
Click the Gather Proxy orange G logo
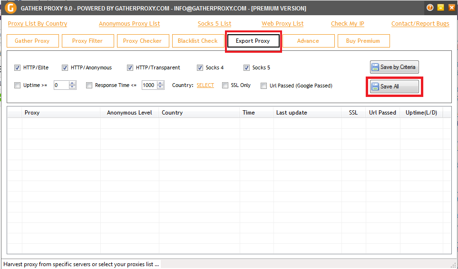(10, 8)
